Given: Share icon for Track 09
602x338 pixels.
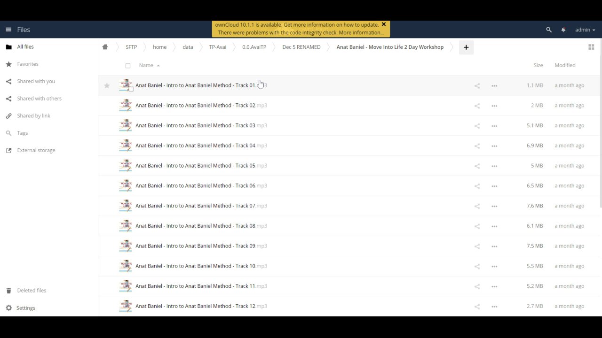Looking at the screenshot, I should coord(477,246).
